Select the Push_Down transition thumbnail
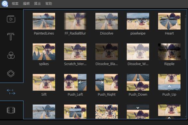The image size is (188, 125). pyautogui.click(x=138, y=82)
